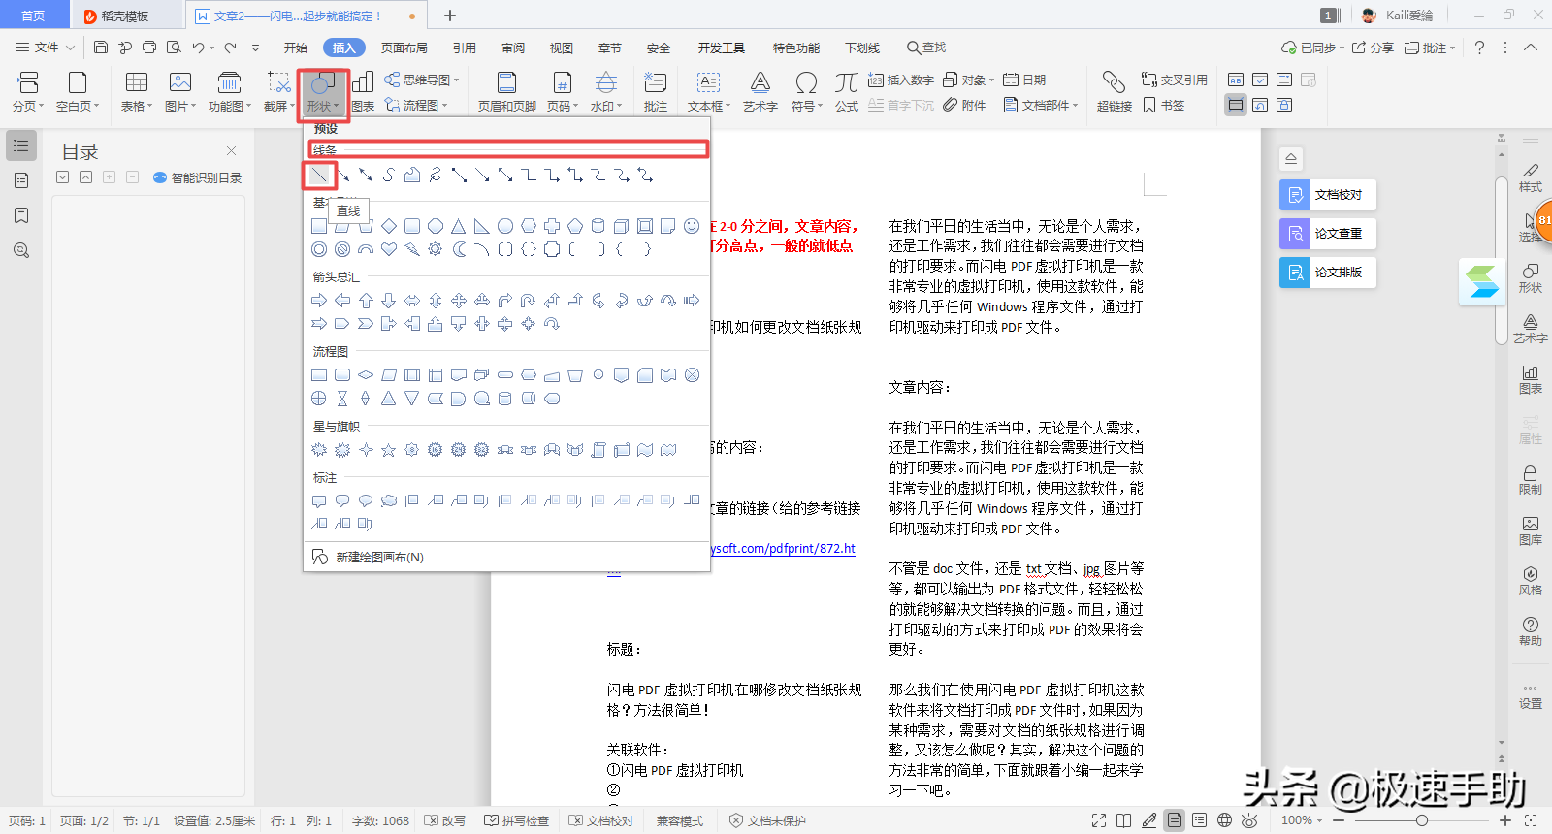Insert 日期 date field
This screenshot has width=1552, height=834.
click(1024, 80)
